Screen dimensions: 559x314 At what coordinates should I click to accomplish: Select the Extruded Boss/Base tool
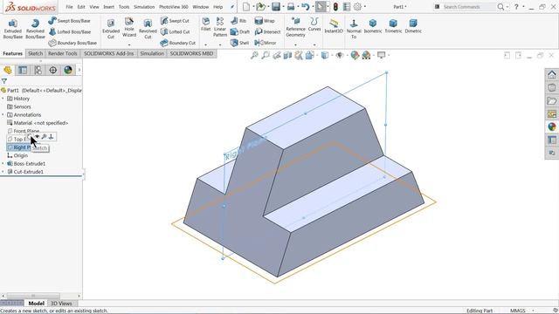[13, 29]
